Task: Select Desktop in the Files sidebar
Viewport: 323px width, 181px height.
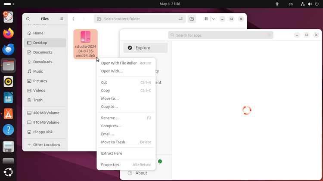Action: click(45, 43)
